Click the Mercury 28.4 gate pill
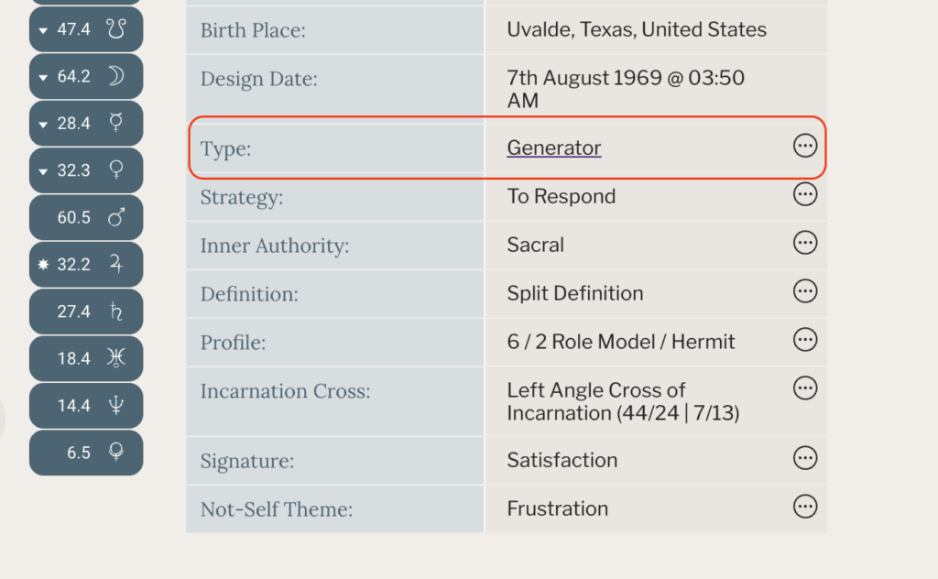Viewport: 938px width, 579px height. (x=86, y=124)
